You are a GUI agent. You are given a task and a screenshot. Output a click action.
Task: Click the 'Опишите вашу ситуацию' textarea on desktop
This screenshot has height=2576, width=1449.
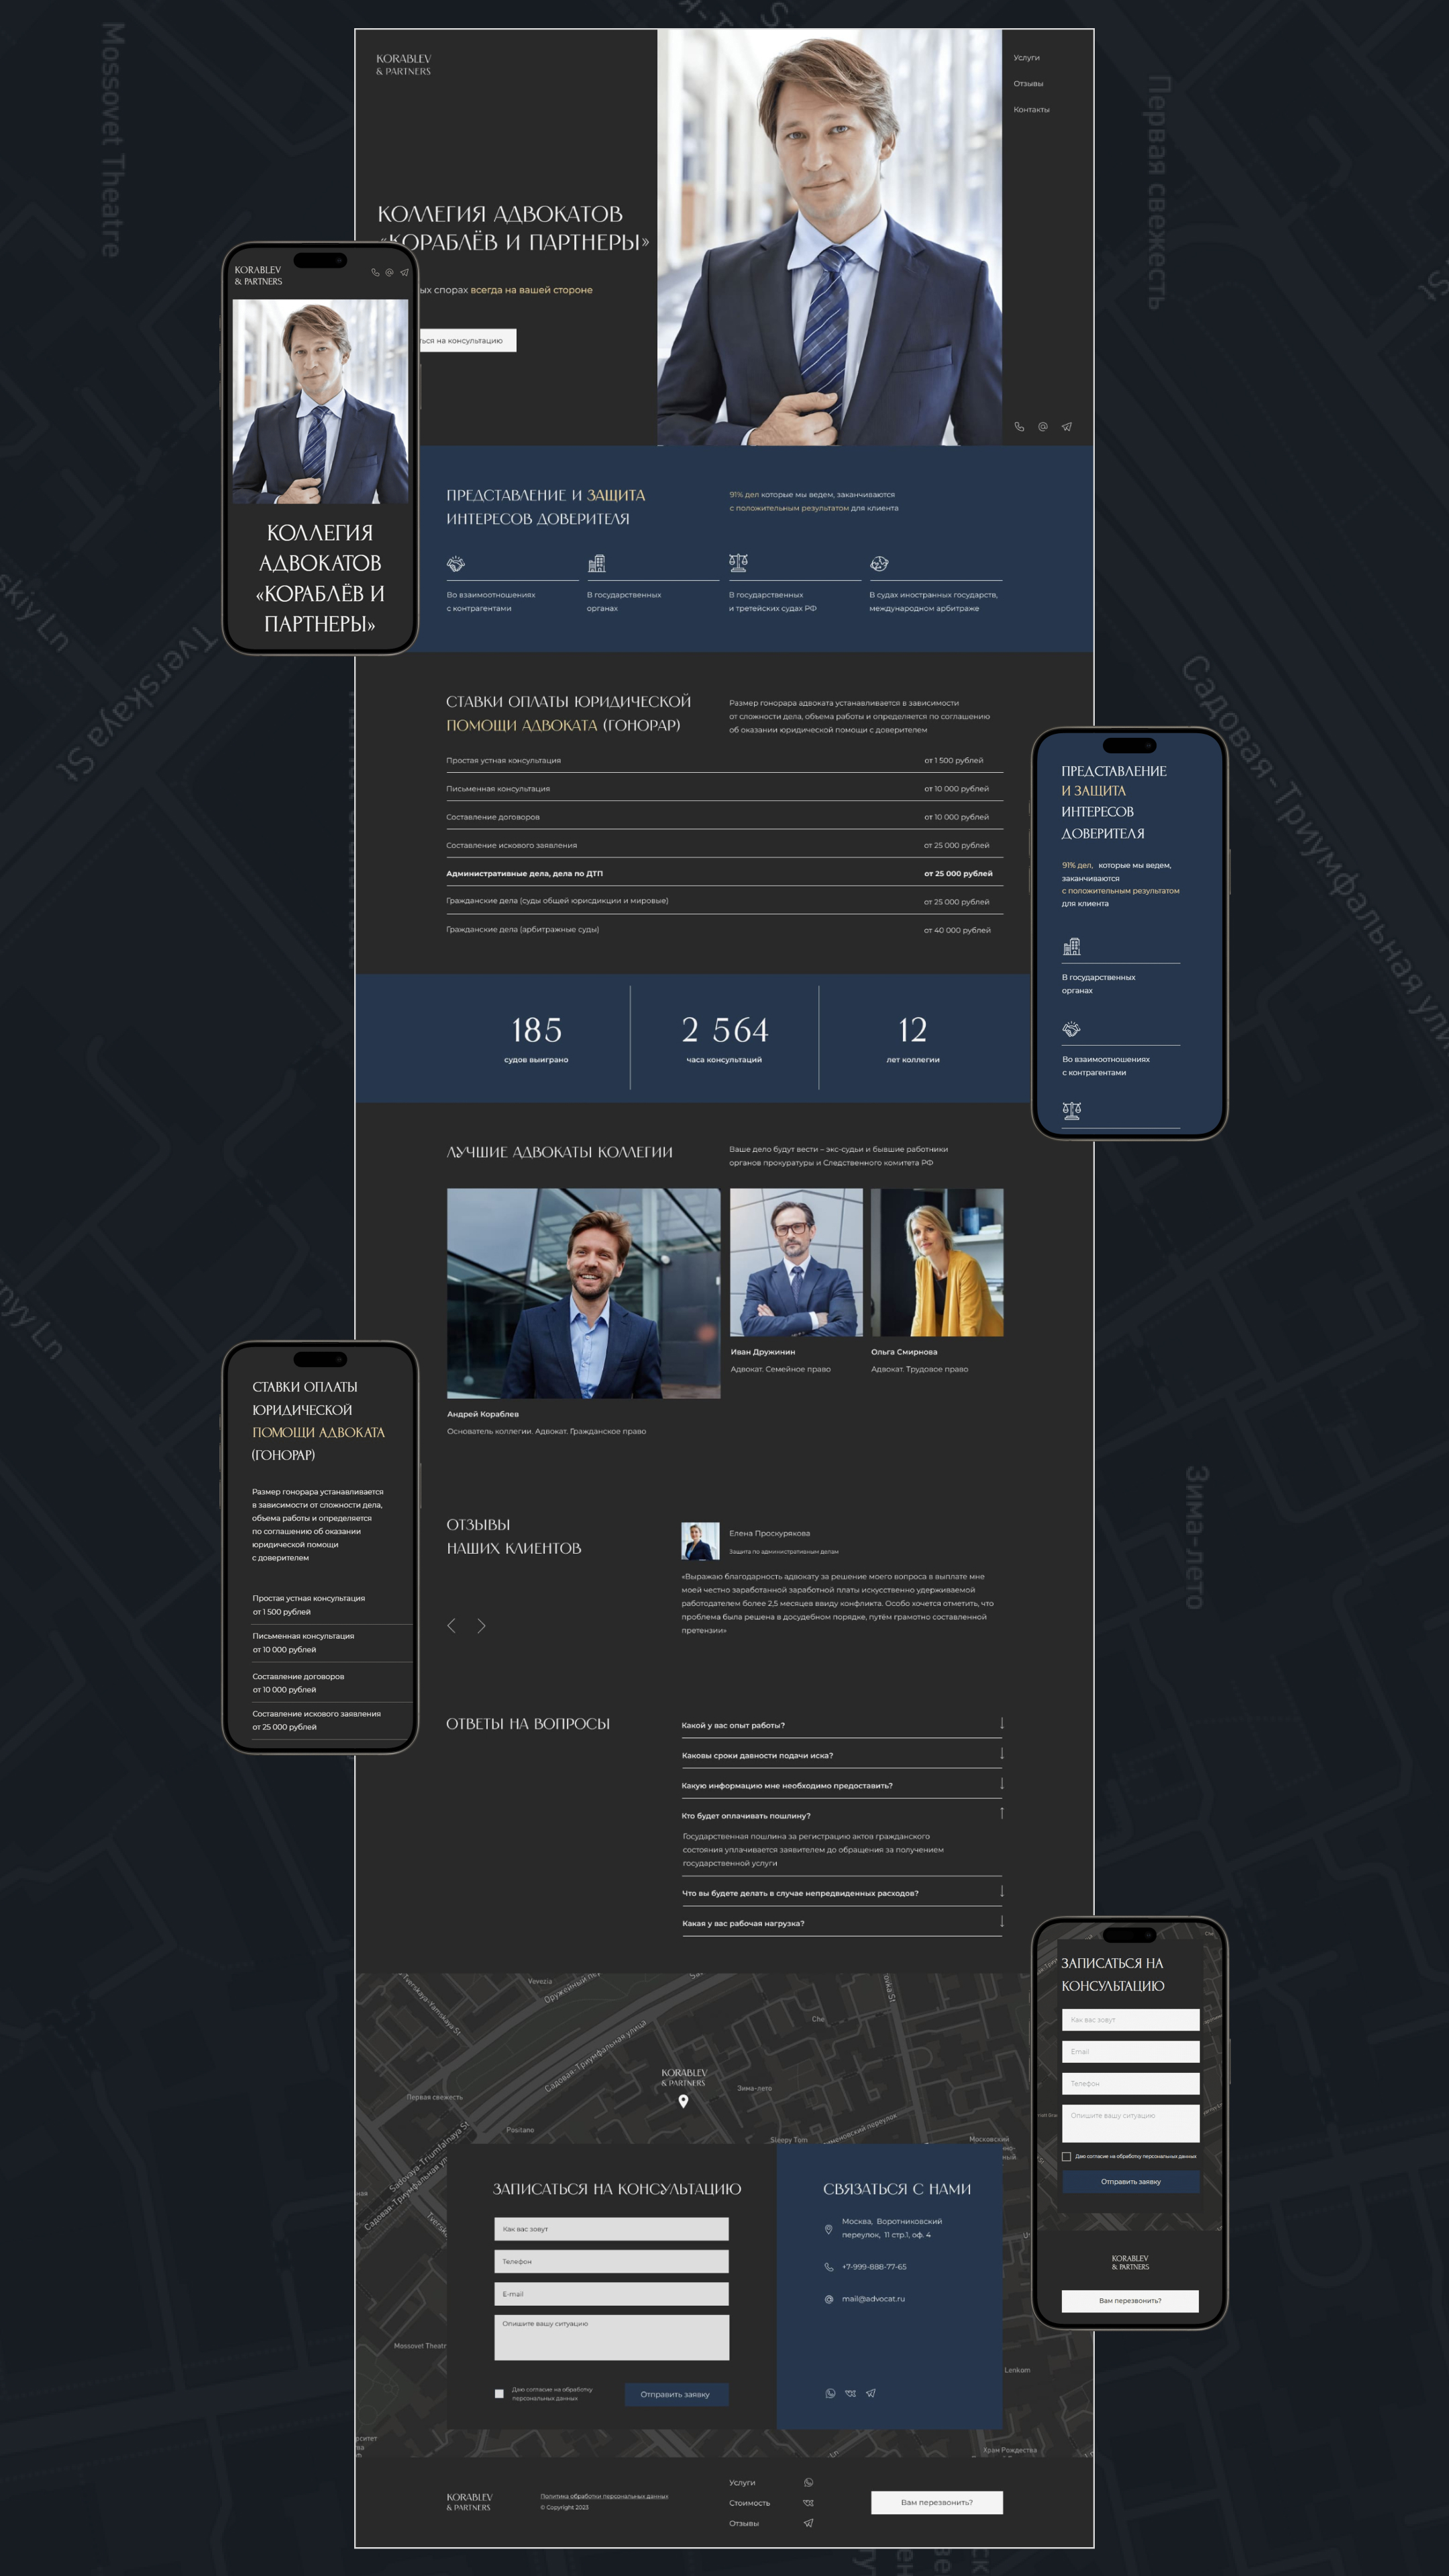click(x=611, y=2337)
